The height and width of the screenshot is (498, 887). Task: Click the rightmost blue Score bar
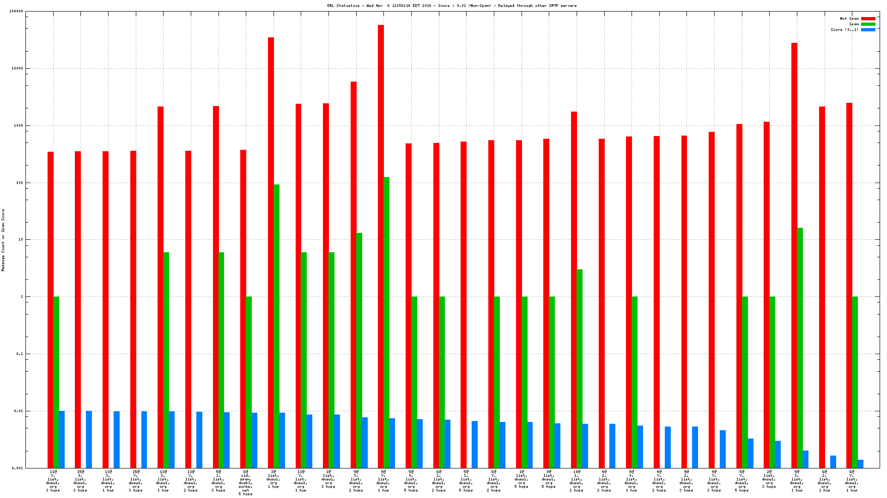pos(860,464)
